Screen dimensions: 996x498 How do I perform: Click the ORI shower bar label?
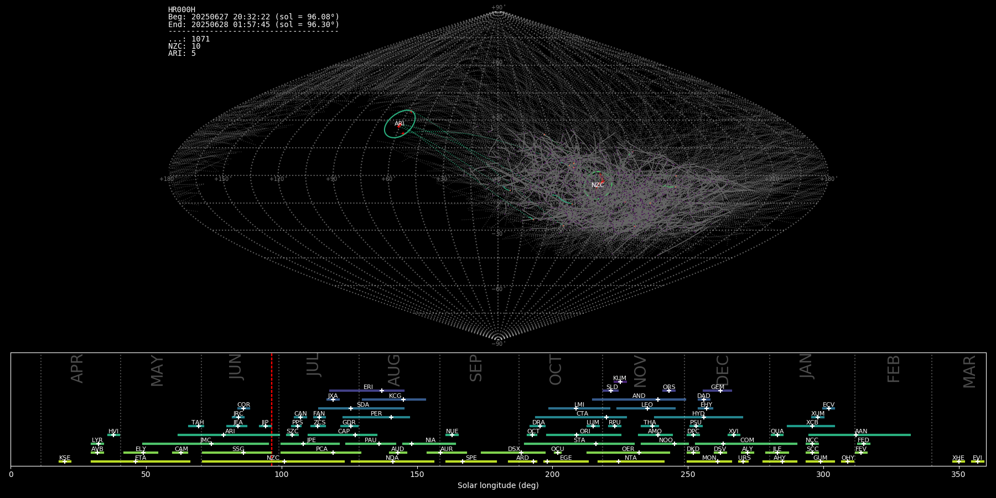coord(585,431)
